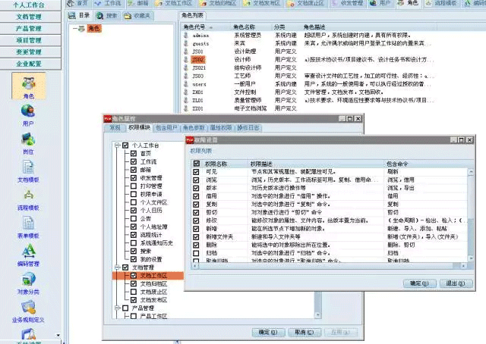The height and width of the screenshot is (344, 486).
Task: Click the 对象分类 object classification icon
Action: pos(28,282)
